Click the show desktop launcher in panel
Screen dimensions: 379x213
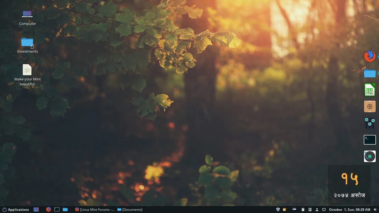pos(36,210)
